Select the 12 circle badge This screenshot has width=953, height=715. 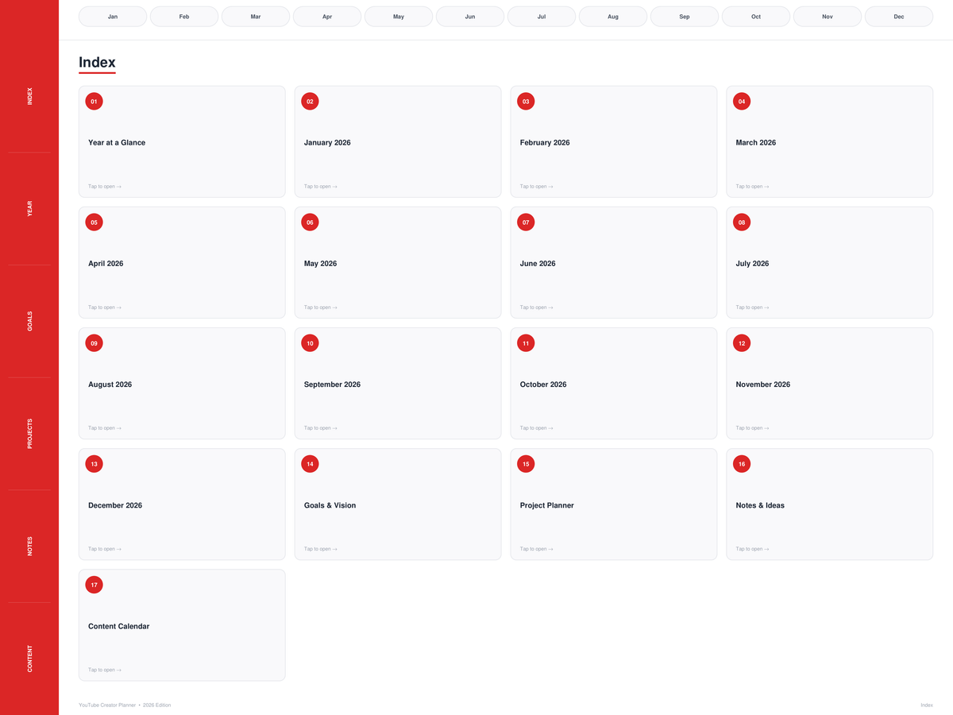pyautogui.click(x=742, y=343)
